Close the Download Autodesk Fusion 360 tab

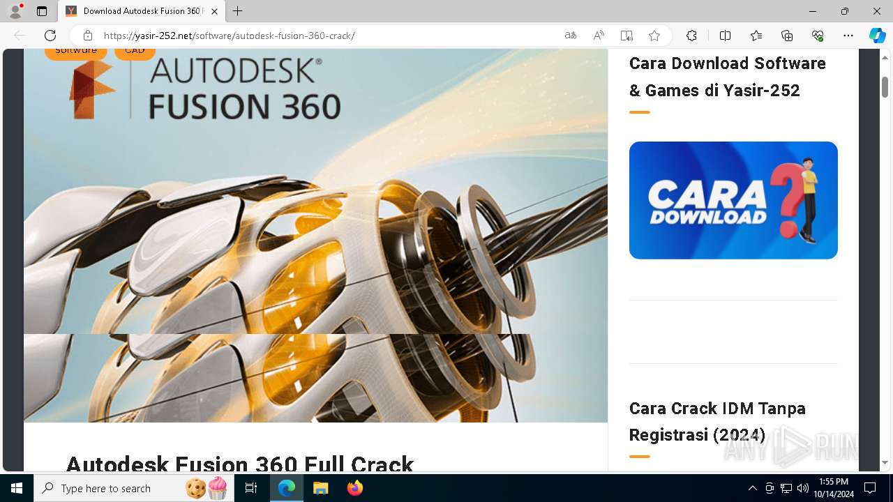215,11
